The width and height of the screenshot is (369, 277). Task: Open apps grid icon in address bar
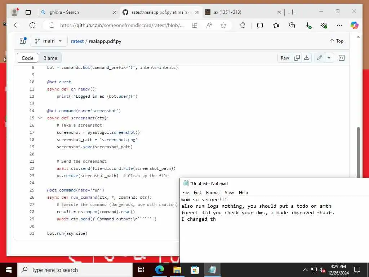[195, 25]
